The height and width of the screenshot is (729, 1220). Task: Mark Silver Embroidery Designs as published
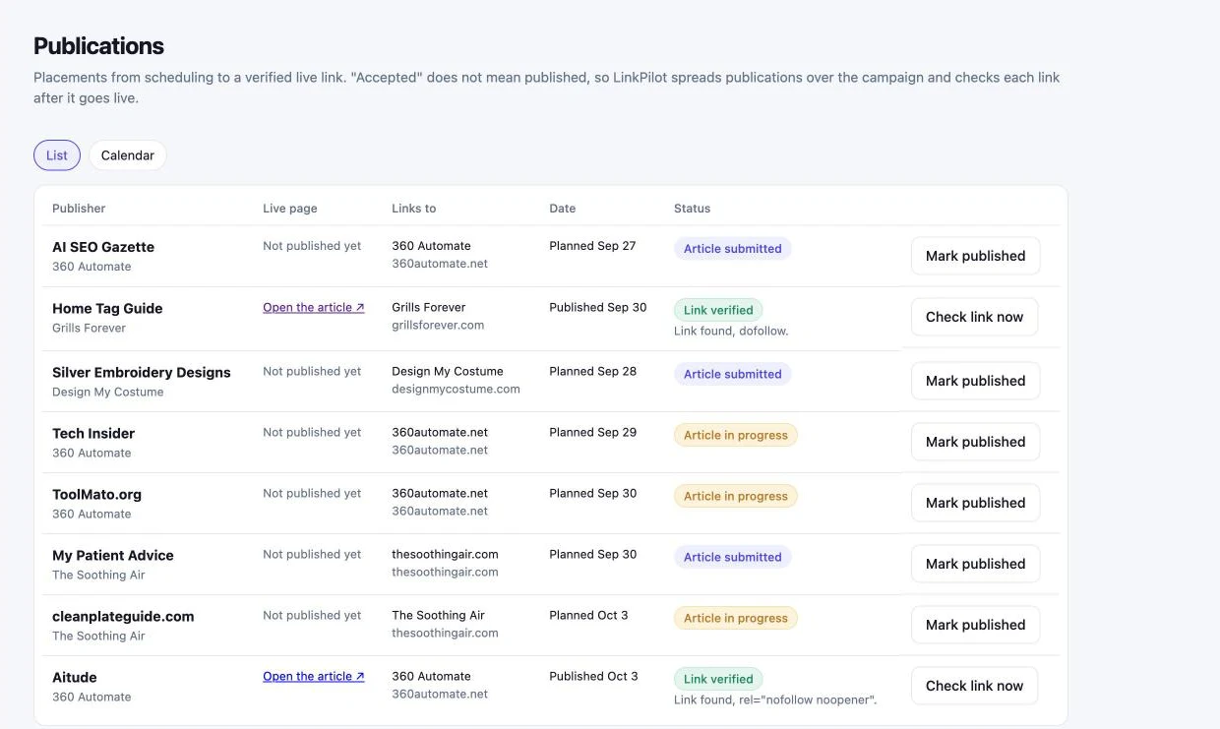(975, 381)
